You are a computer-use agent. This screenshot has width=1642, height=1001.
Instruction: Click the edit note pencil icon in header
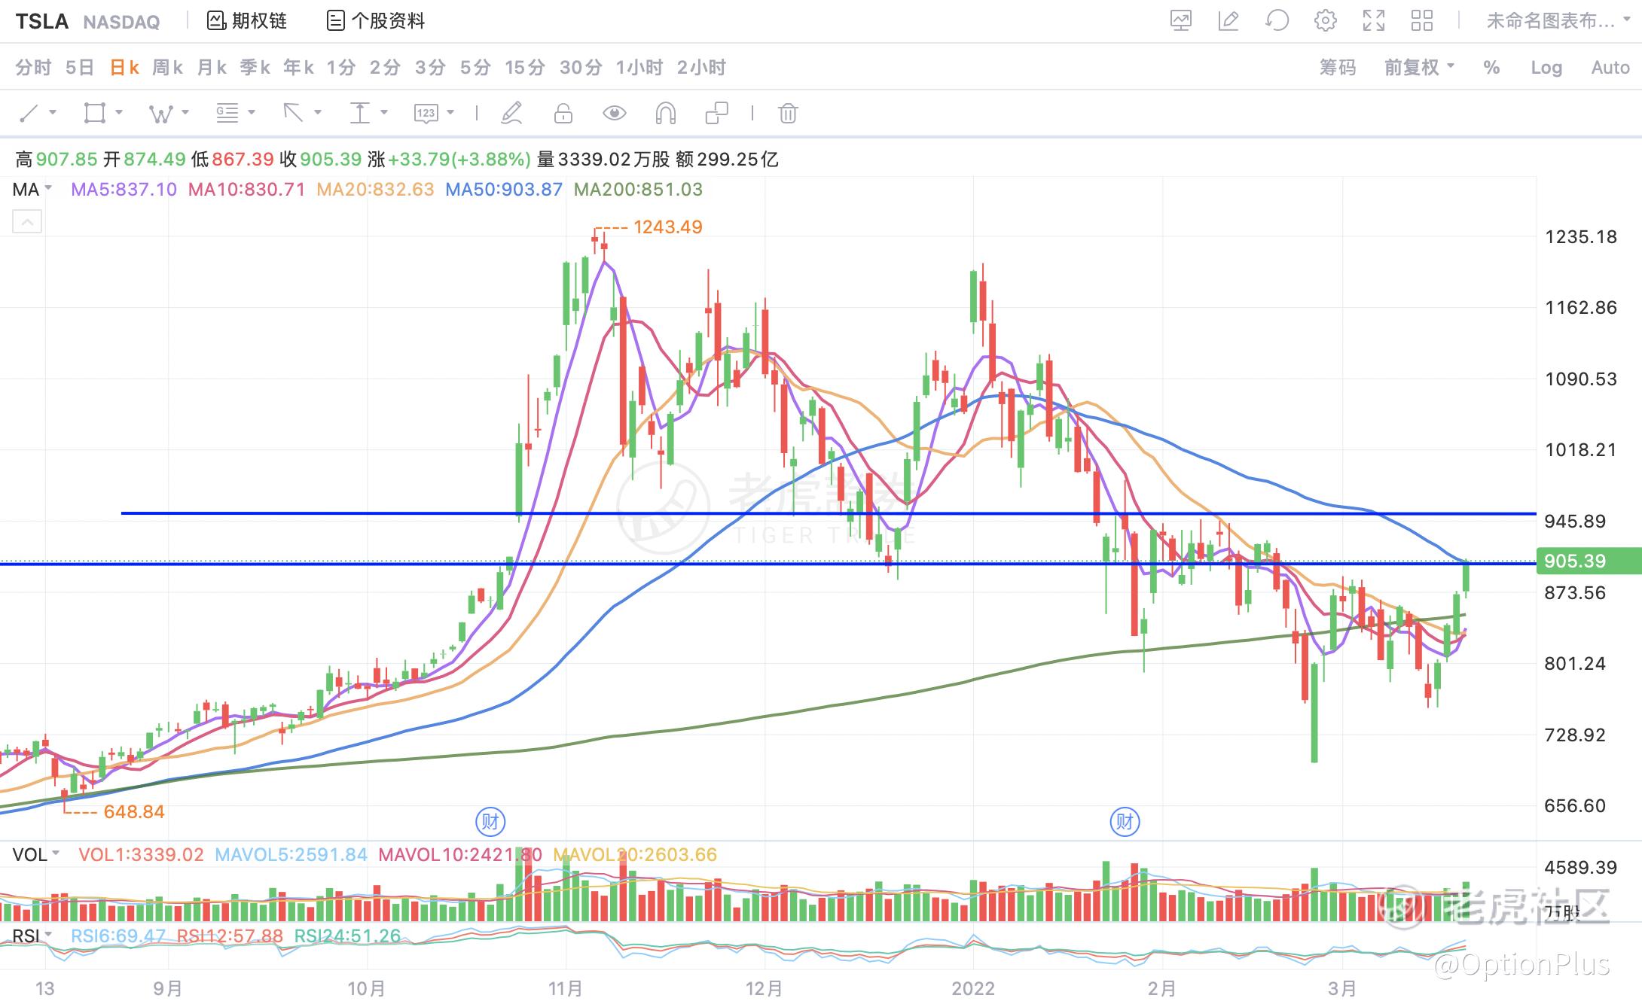[1228, 20]
